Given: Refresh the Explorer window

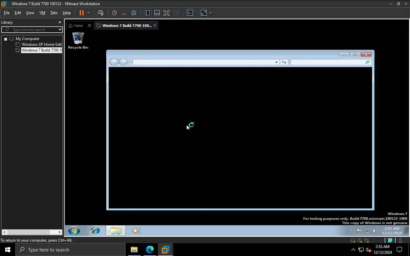Looking at the screenshot, I should point(284,62).
